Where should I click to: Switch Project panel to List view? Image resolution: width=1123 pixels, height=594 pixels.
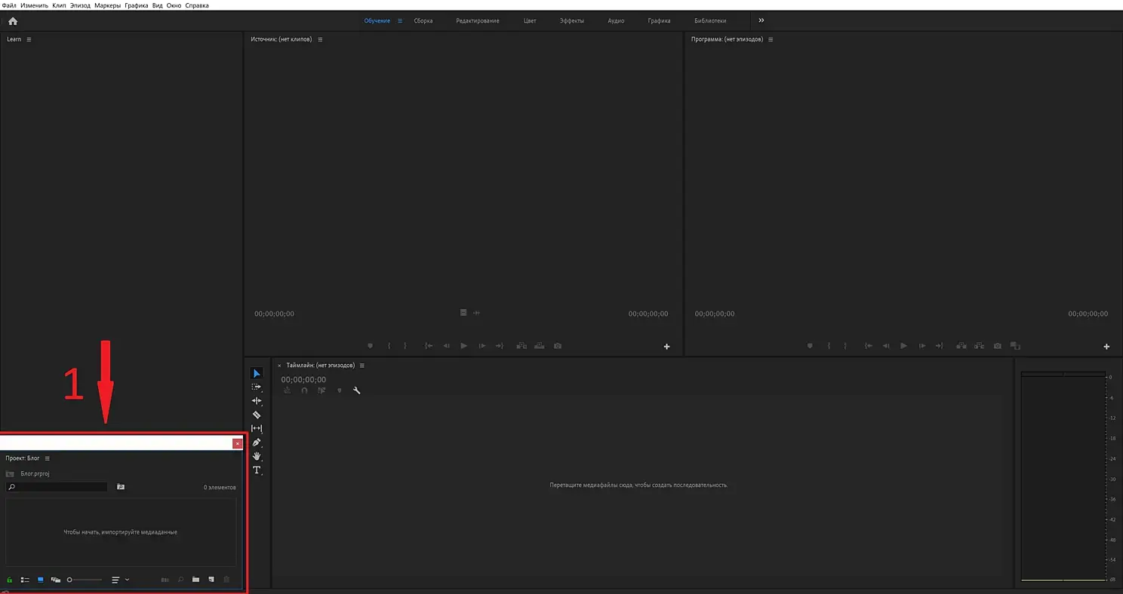(25, 580)
